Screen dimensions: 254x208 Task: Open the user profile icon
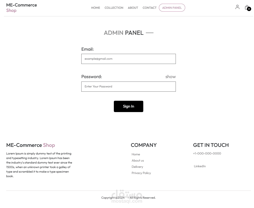[237, 7]
